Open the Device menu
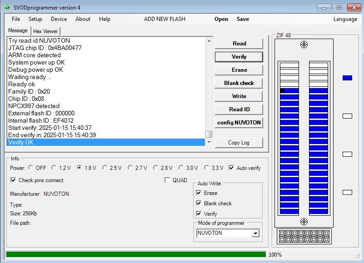This screenshot has height=263, width=364. pyautogui.click(x=59, y=19)
